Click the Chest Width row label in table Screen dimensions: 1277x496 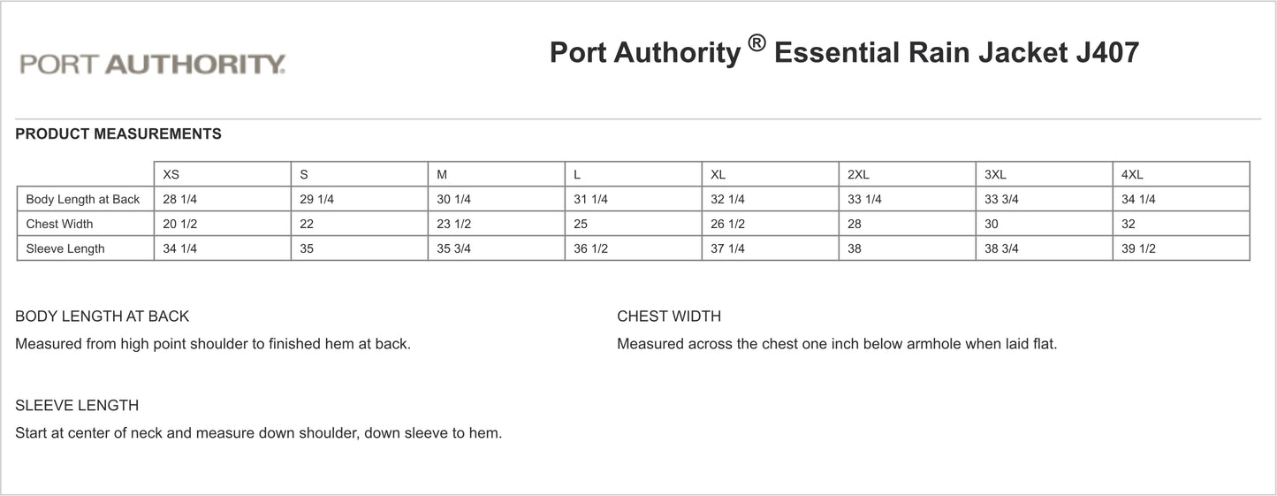[59, 225]
